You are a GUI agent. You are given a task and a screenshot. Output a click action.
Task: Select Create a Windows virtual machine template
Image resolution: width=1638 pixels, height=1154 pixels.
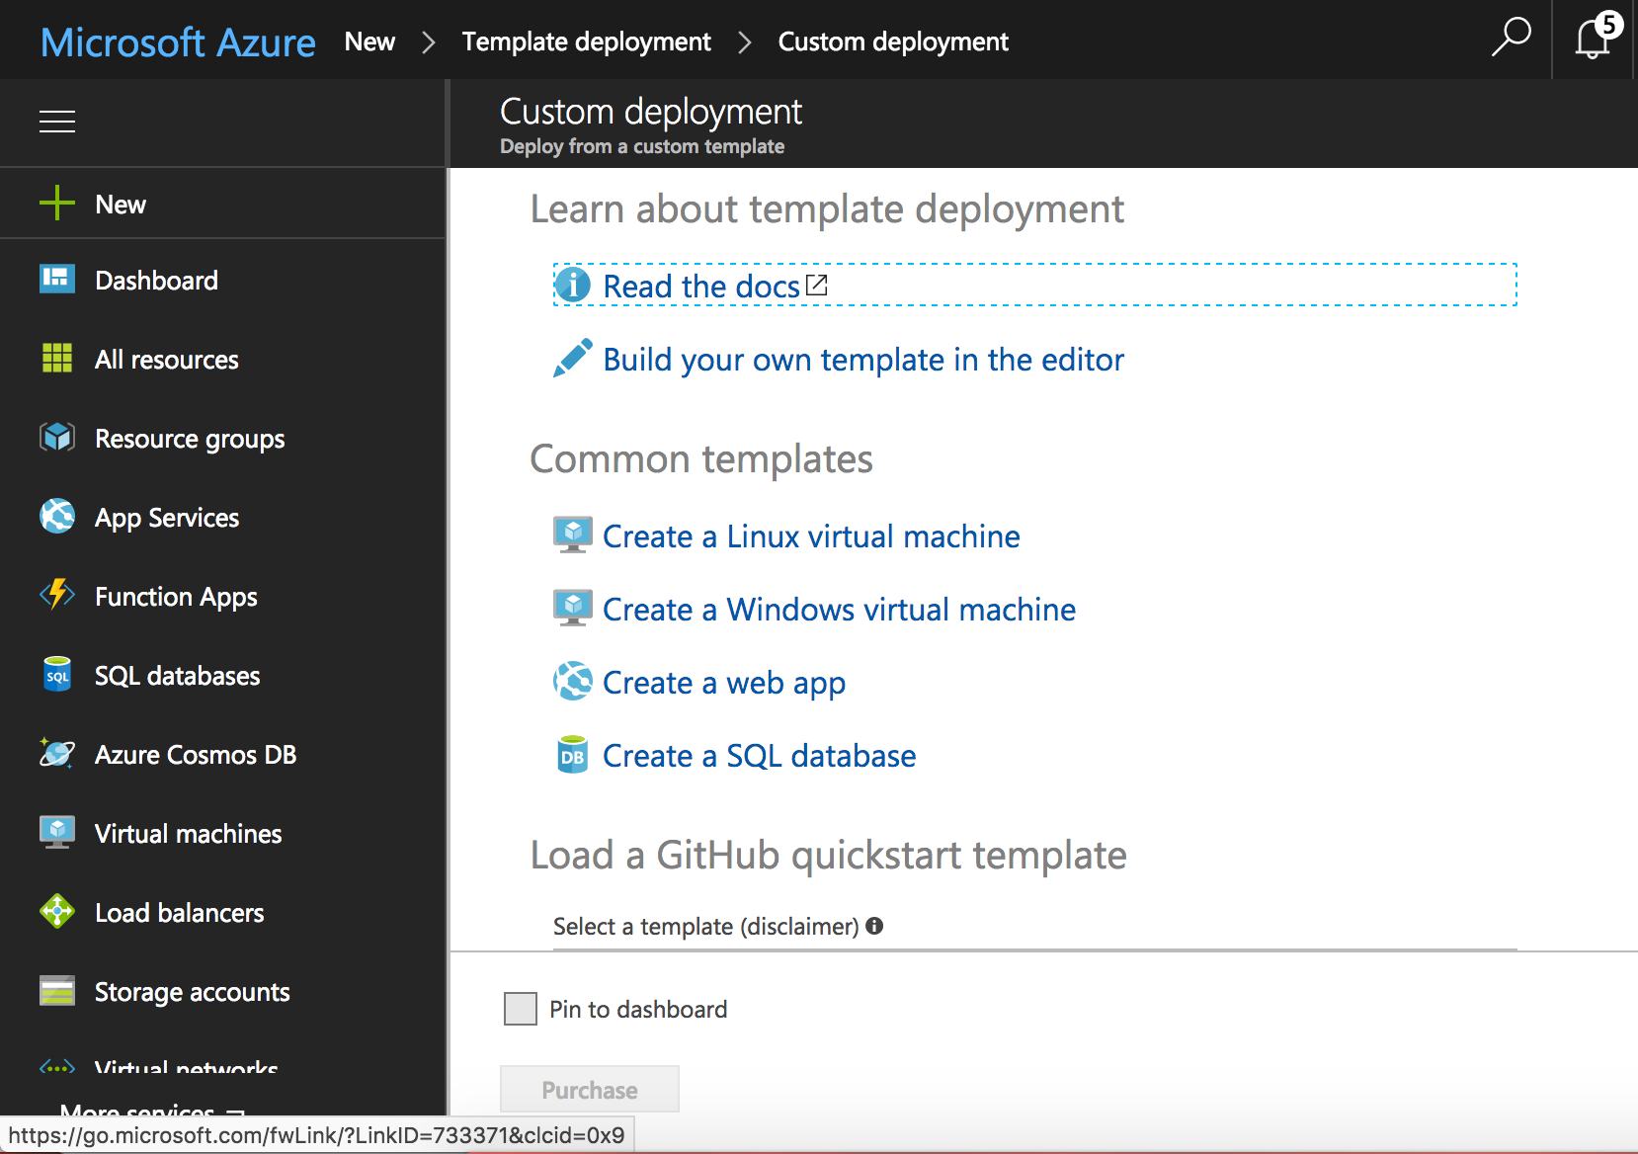pos(839,609)
